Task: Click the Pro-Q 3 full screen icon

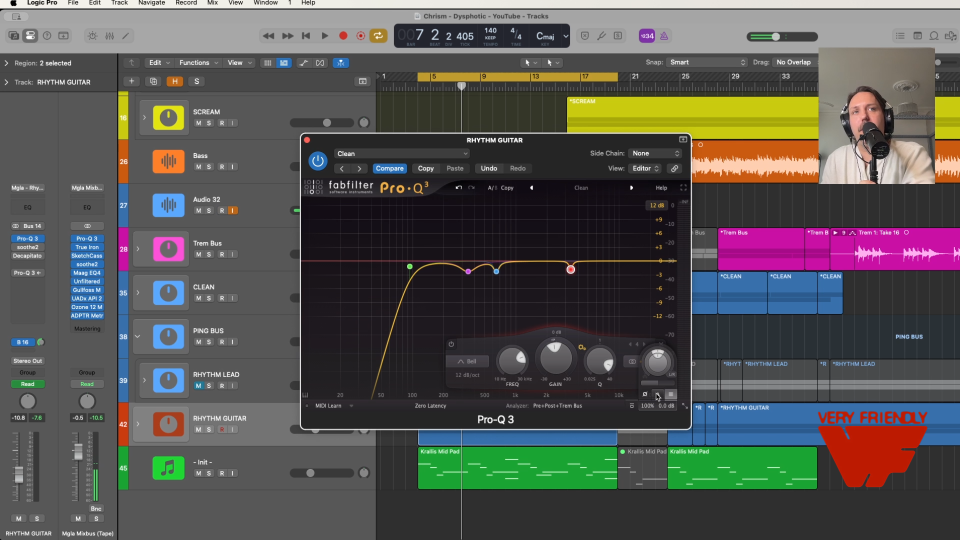Action: (683, 188)
